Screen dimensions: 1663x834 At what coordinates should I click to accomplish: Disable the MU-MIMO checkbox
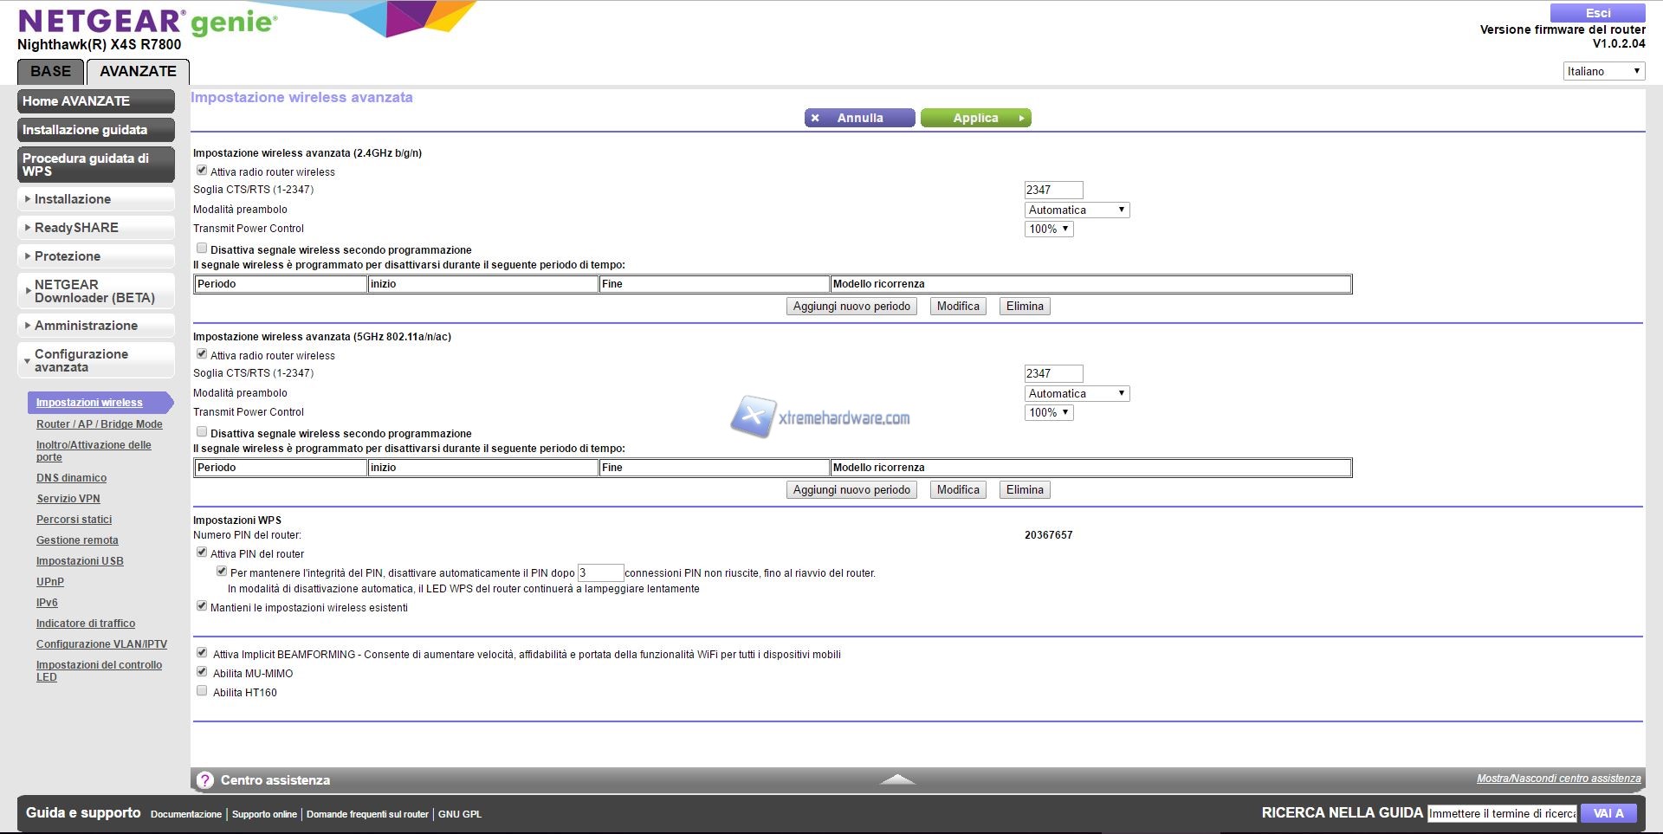click(202, 672)
